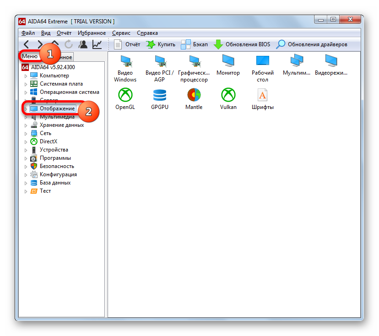Click the Back navigation arrow
The width and height of the screenshot is (379, 336).
pos(27,44)
